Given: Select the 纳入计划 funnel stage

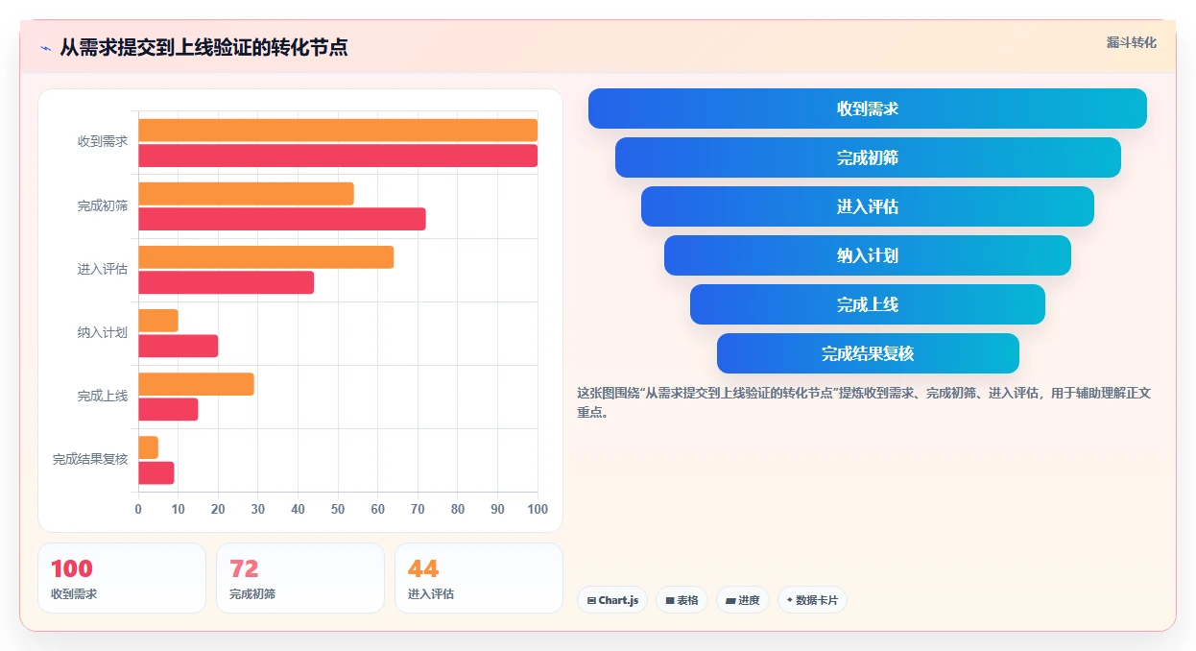Looking at the screenshot, I should [x=868, y=255].
